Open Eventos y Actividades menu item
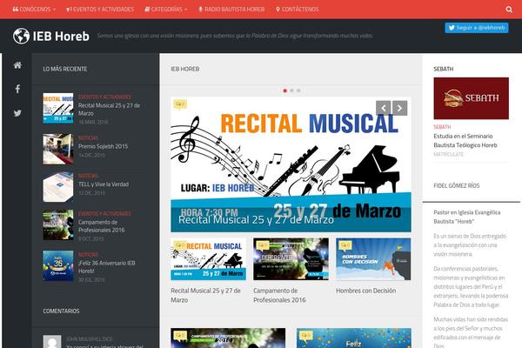Viewport: 522px width, 348px height. 100,10
